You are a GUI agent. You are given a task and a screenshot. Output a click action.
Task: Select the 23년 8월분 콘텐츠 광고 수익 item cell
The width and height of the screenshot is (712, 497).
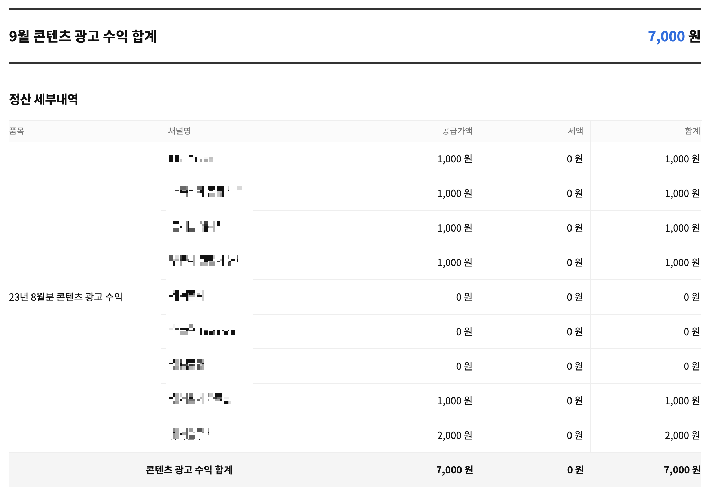pyautogui.click(x=66, y=297)
